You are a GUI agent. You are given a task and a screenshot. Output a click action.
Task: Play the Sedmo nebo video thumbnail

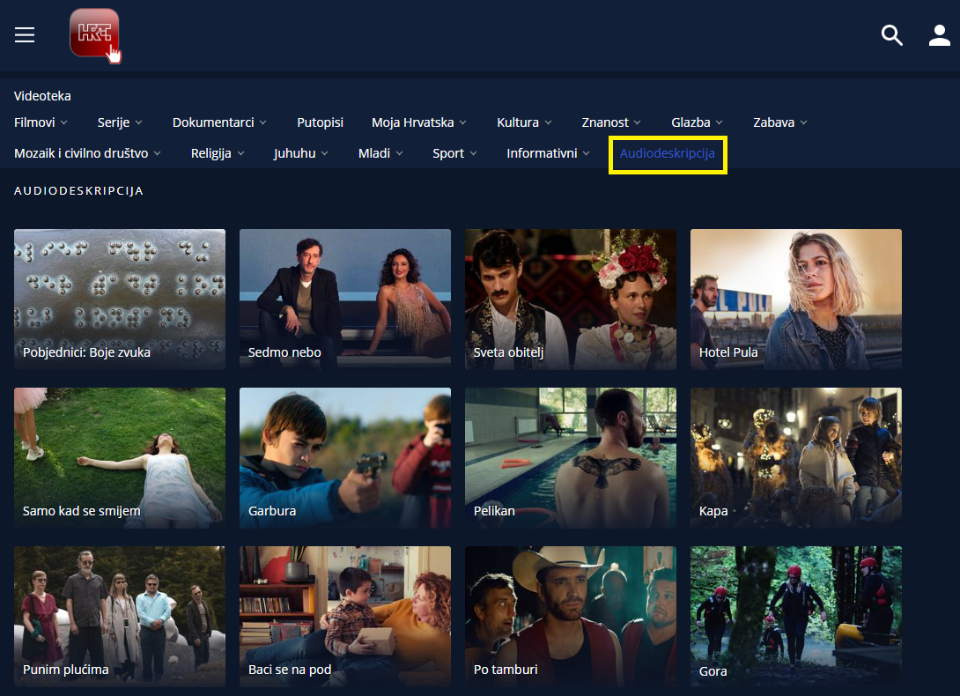coord(345,300)
